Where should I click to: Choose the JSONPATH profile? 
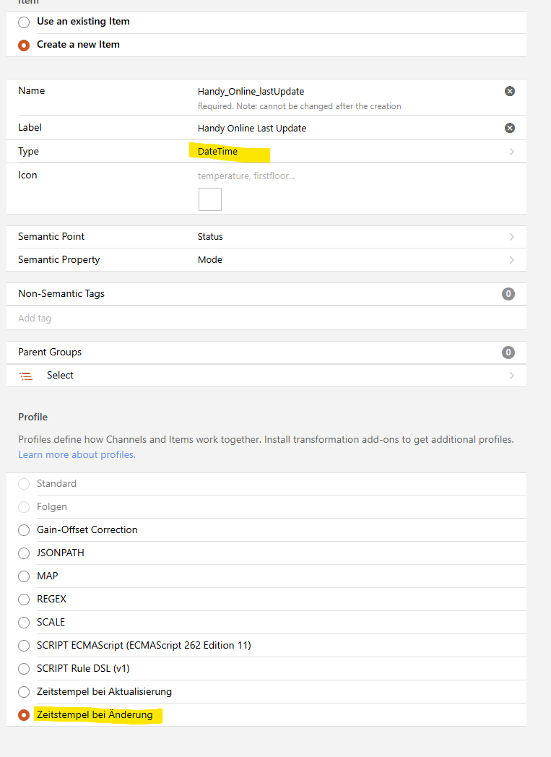click(24, 553)
